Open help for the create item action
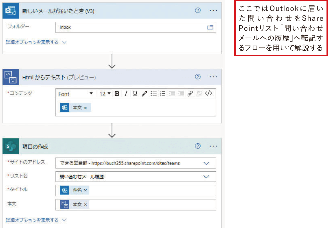The height and width of the screenshot is (228, 329). pyautogui.click(x=198, y=146)
